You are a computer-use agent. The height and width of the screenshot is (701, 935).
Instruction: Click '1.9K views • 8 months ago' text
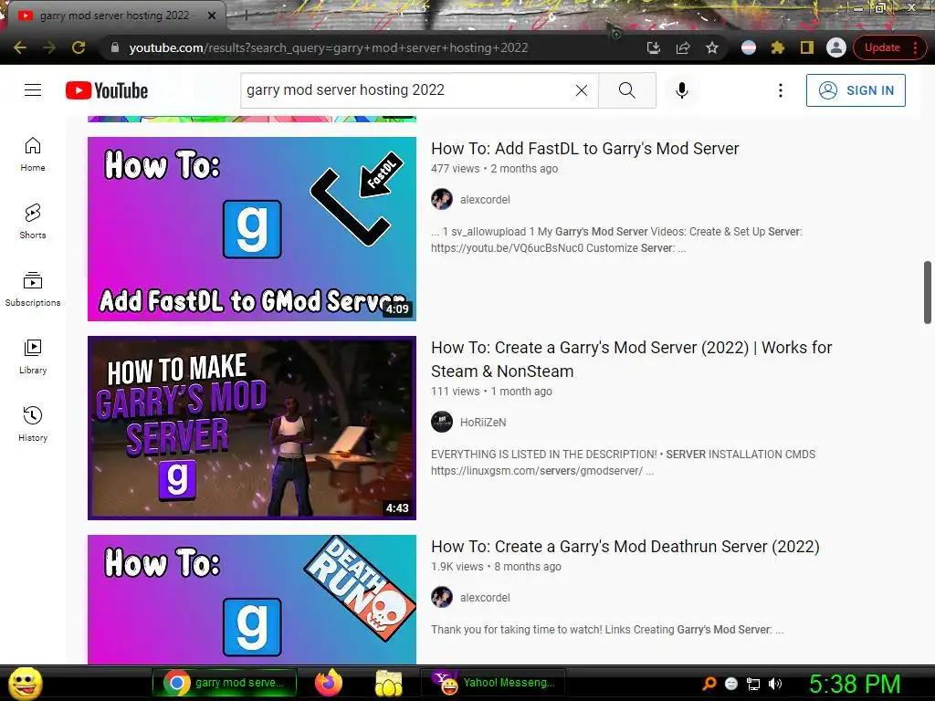[496, 567]
